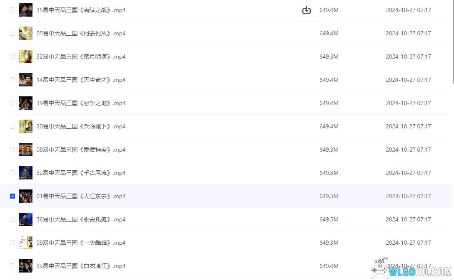This screenshot has width=454, height=280.
Task: Click file name 08易中天品三国《鬼使神差》.mp4
Action: point(81,150)
